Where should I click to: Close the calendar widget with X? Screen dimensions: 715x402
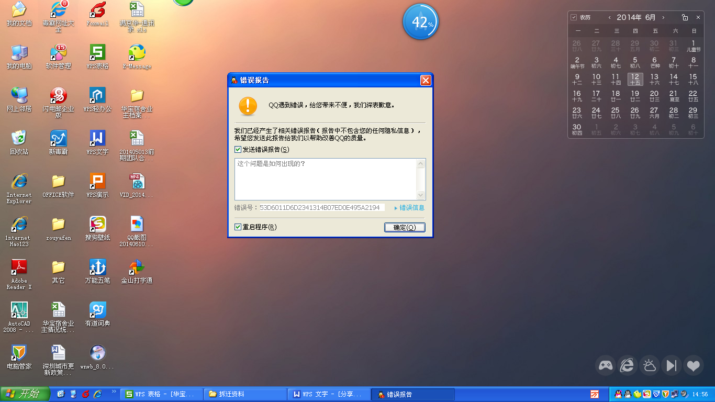(698, 17)
